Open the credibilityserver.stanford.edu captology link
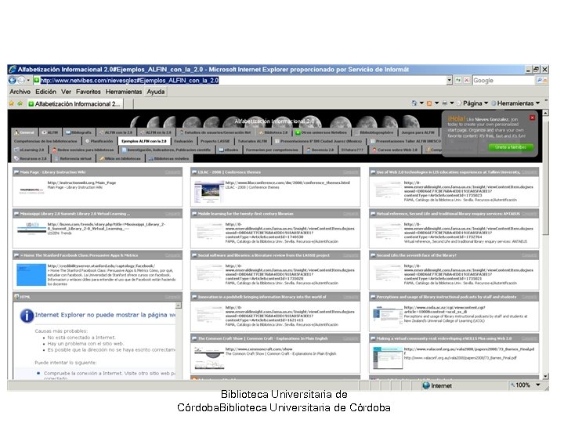564x423 pixels. 101,266
